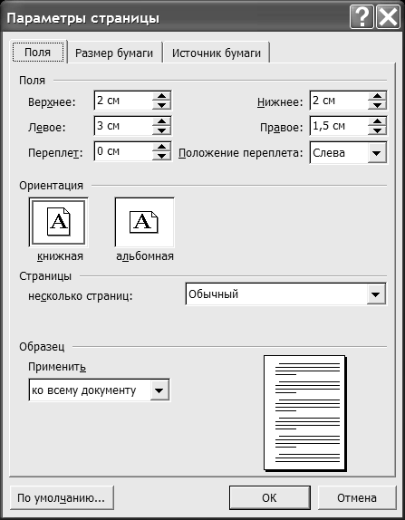Switch to the Поля tab
The width and height of the screenshot is (405, 520).
pos(38,52)
